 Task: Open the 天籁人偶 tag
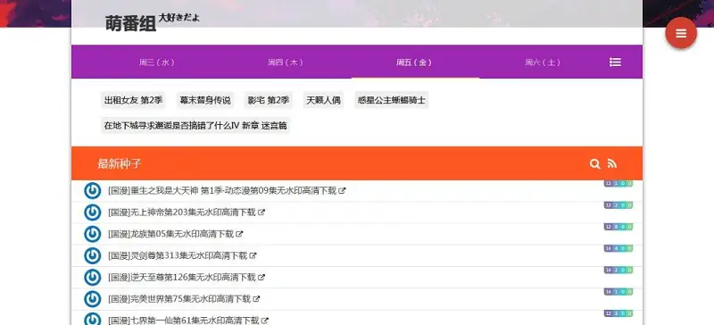pyautogui.click(x=323, y=100)
